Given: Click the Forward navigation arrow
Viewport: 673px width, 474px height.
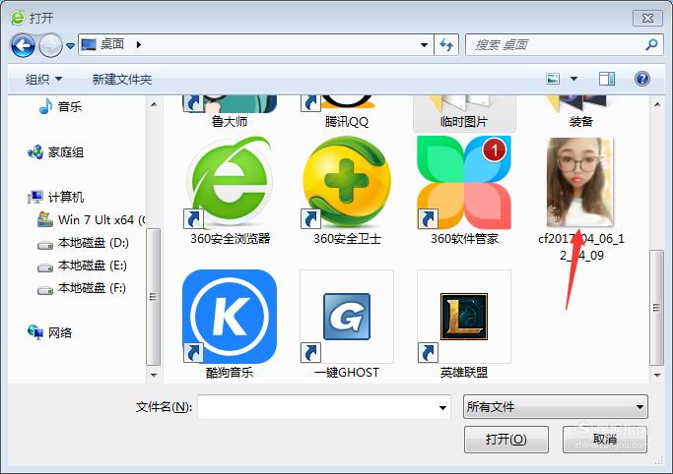Looking at the screenshot, I should [50, 45].
